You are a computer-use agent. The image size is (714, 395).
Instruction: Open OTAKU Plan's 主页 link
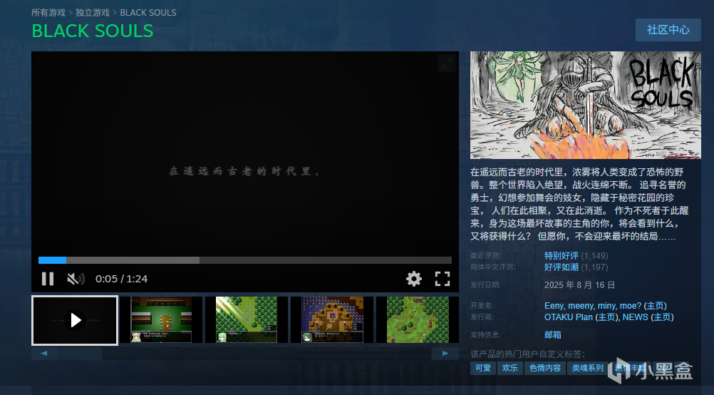pos(606,317)
